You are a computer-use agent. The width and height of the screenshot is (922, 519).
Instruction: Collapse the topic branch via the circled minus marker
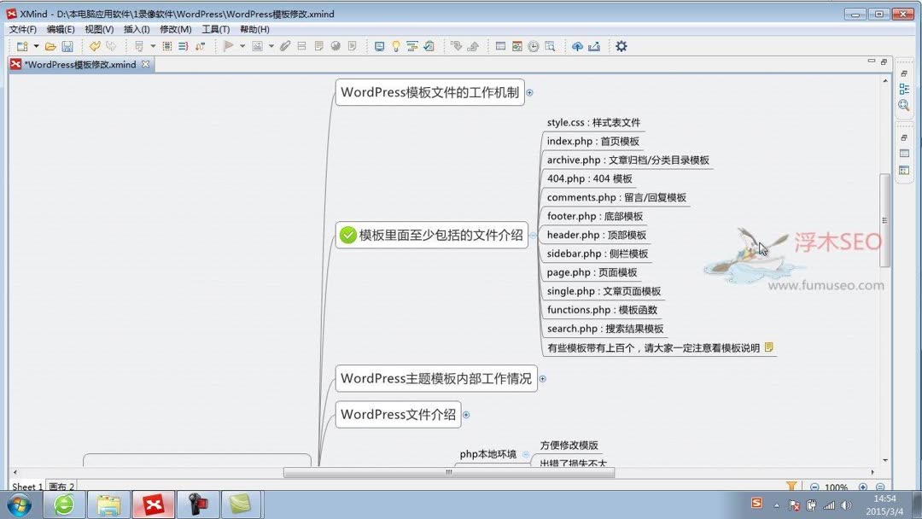pos(531,234)
